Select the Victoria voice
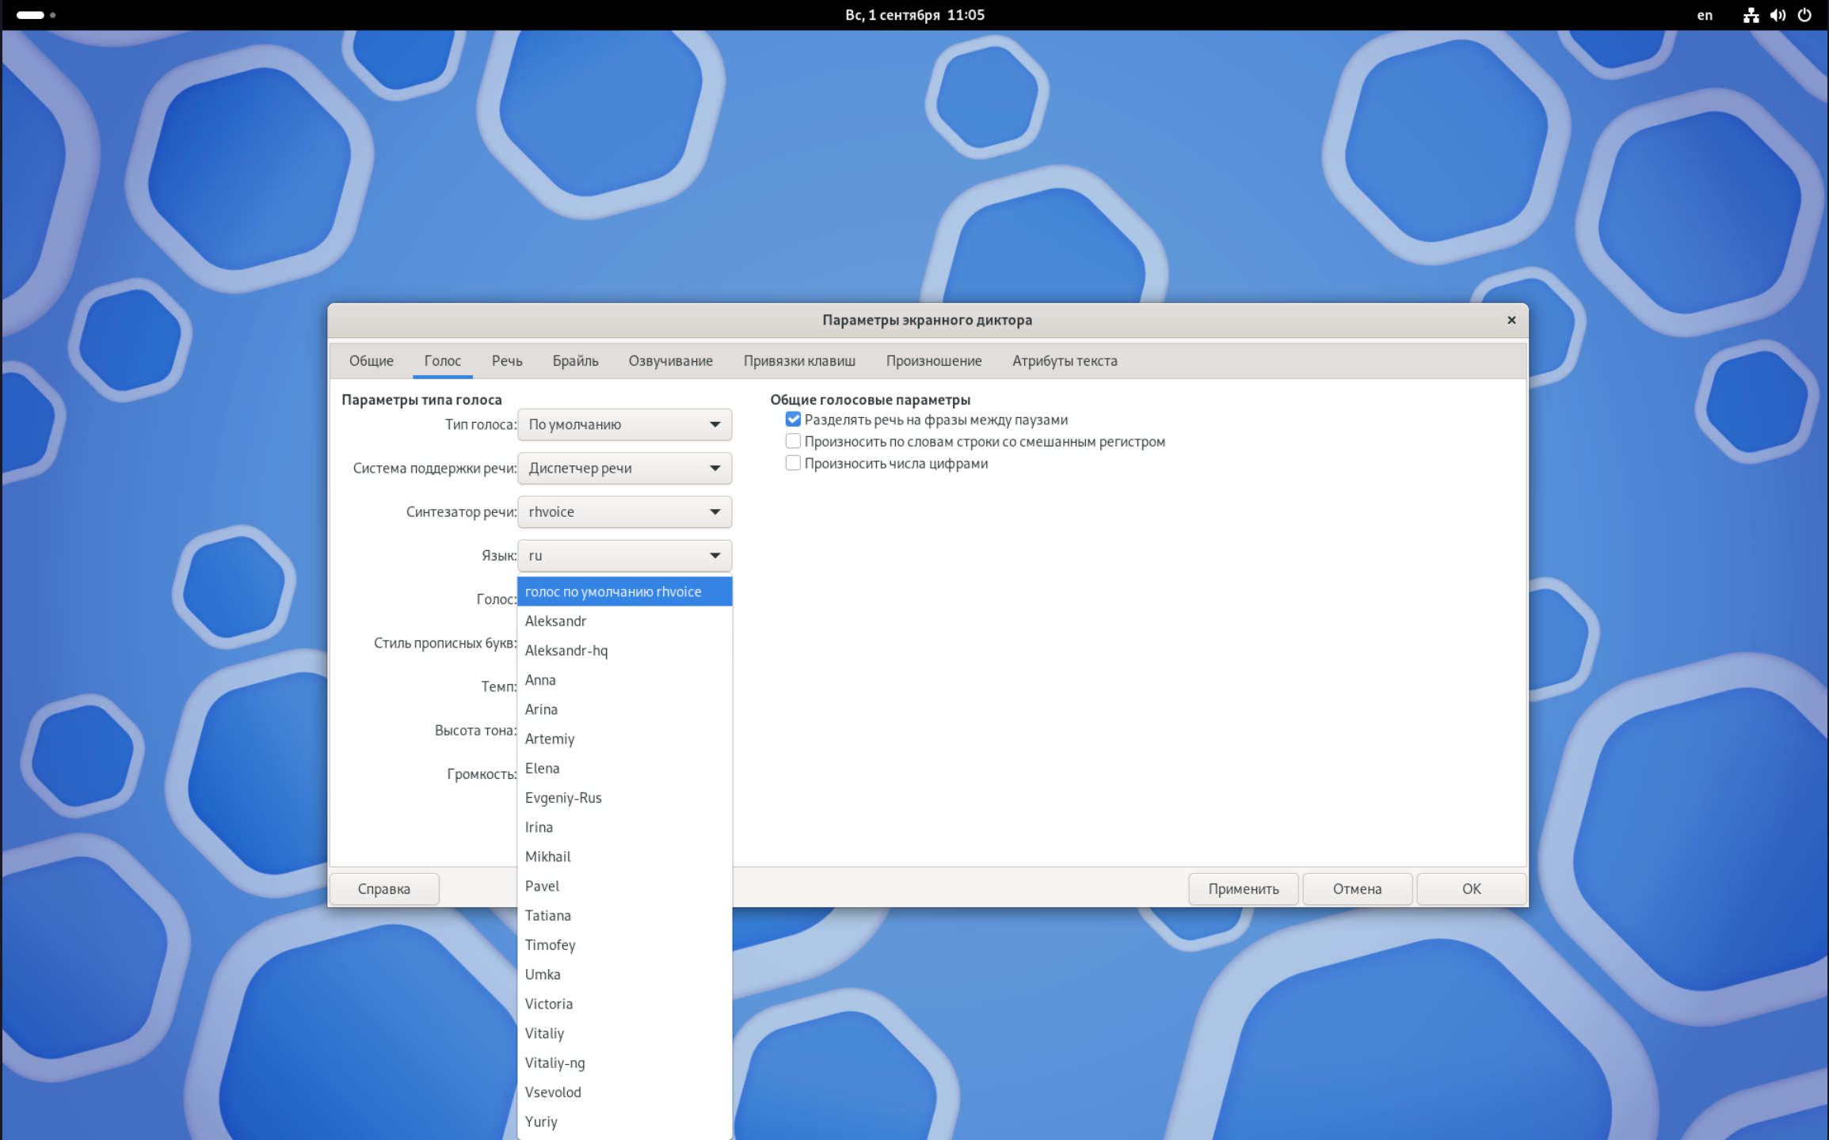The width and height of the screenshot is (1829, 1140). pos(624,1004)
